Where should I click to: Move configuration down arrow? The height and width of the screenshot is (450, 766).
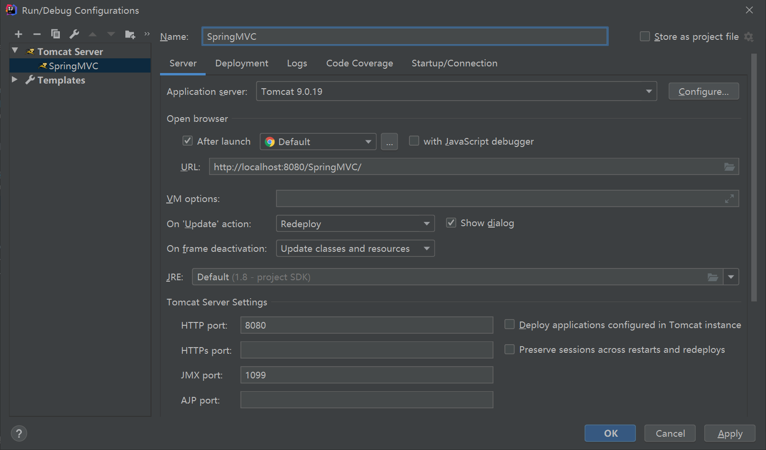click(x=111, y=34)
